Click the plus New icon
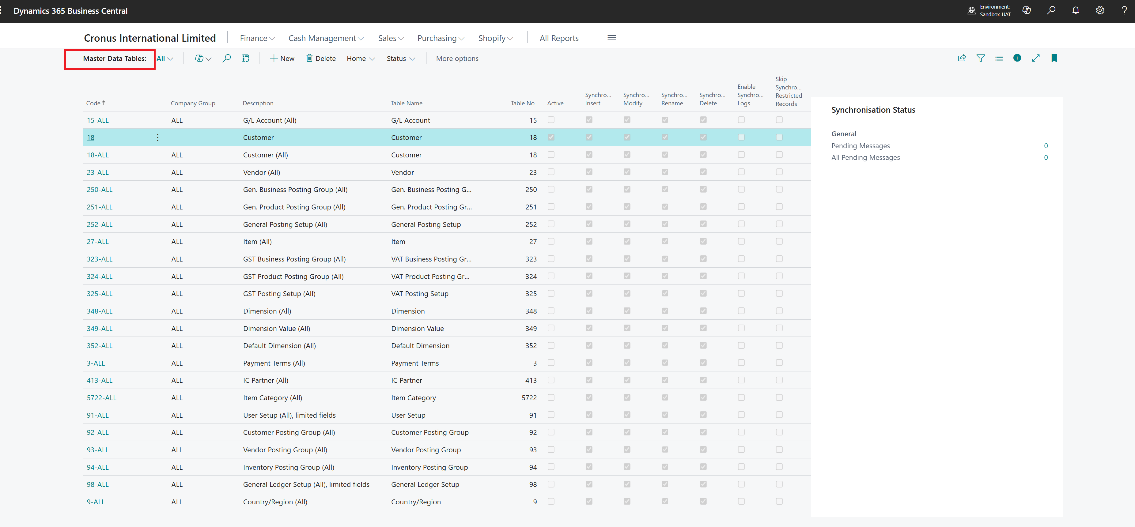Viewport: 1135px width, 527px height. 274,58
